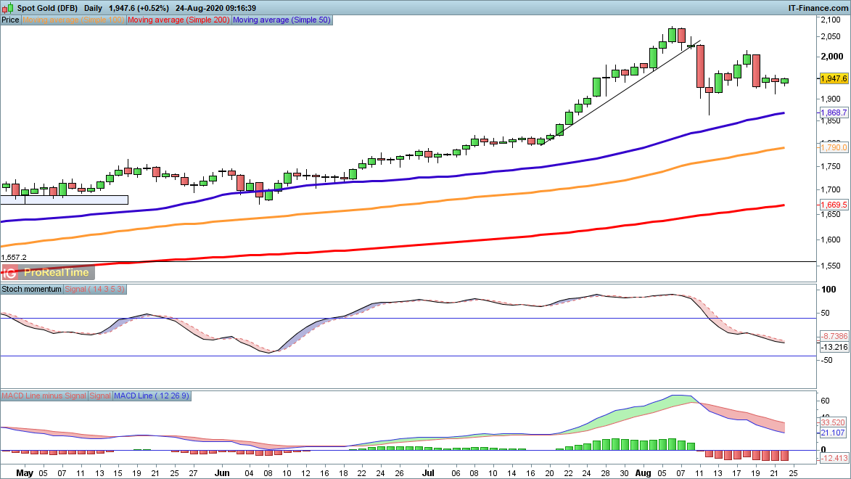Select the MACD Line minus Signal label

(44, 396)
